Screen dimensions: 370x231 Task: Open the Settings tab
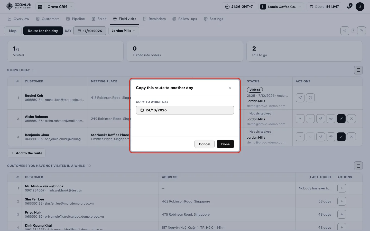pyautogui.click(x=213, y=19)
